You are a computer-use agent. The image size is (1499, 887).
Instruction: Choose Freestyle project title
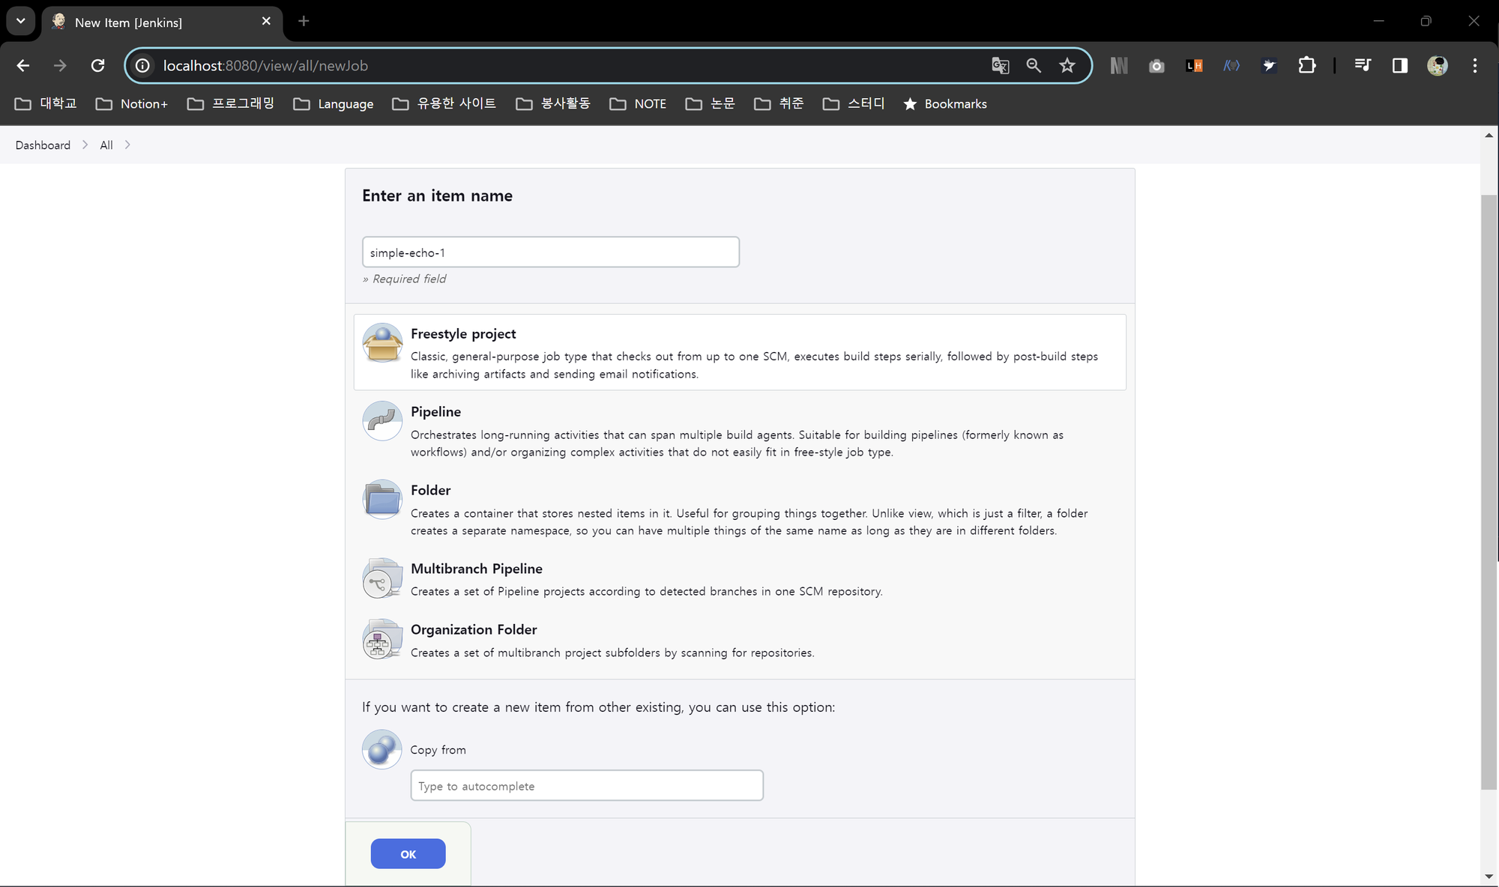click(x=463, y=333)
